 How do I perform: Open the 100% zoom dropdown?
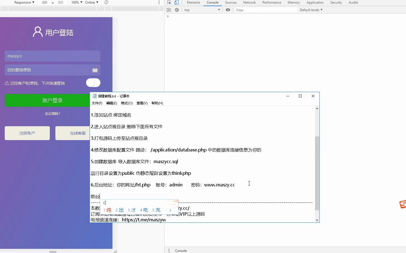[x=77, y=2]
